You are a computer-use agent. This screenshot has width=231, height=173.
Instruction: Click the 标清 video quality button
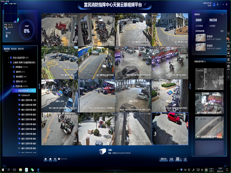coord(172,159)
